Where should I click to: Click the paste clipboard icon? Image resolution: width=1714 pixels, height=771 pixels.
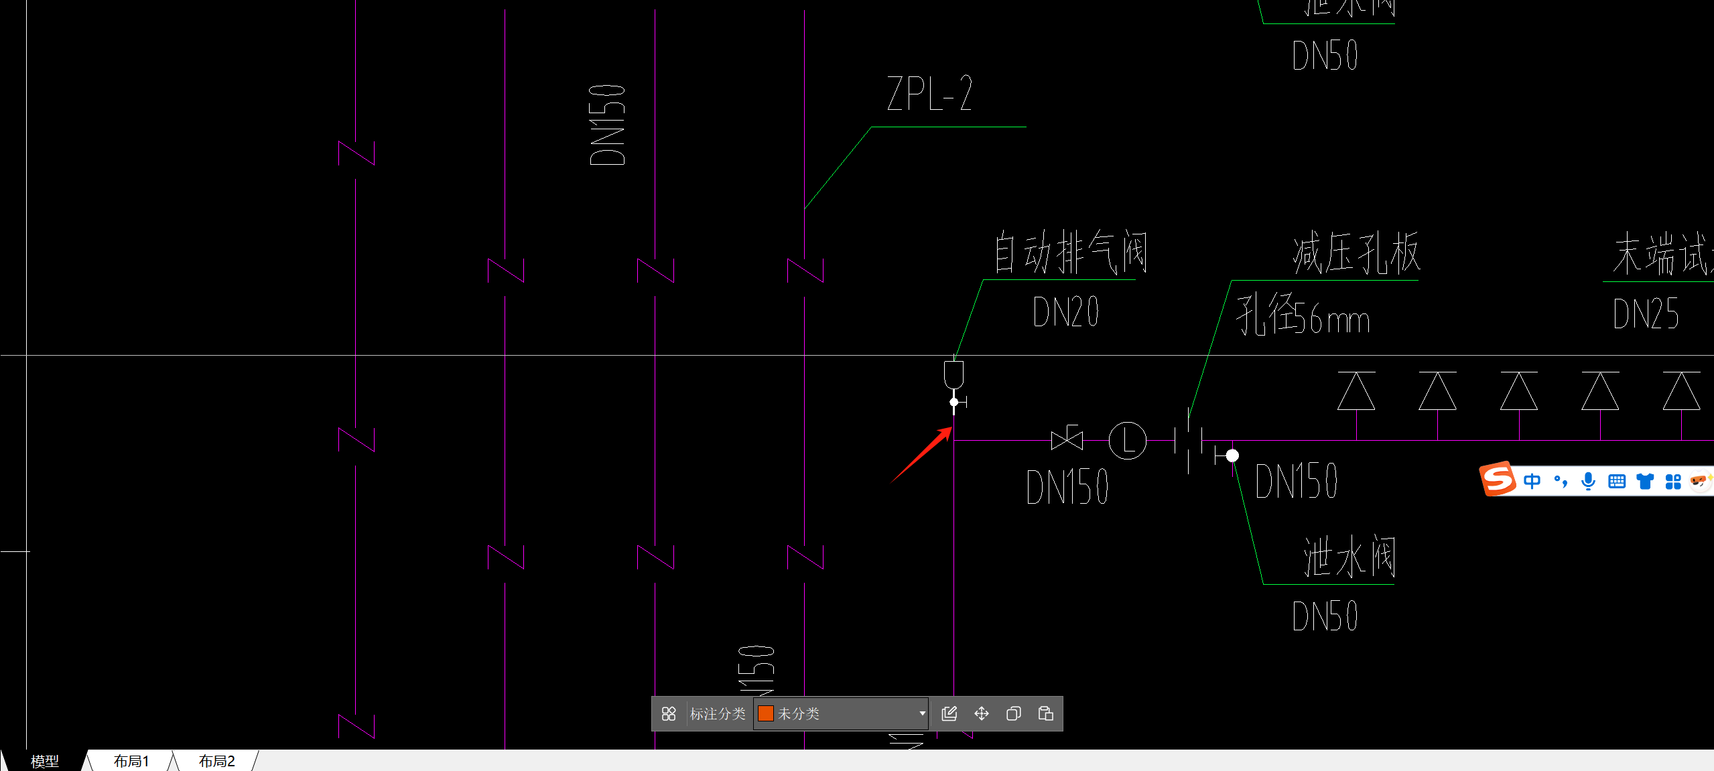1046,713
